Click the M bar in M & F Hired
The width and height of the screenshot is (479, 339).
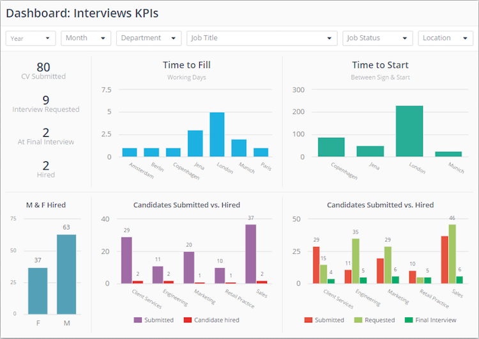[x=66, y=274]
